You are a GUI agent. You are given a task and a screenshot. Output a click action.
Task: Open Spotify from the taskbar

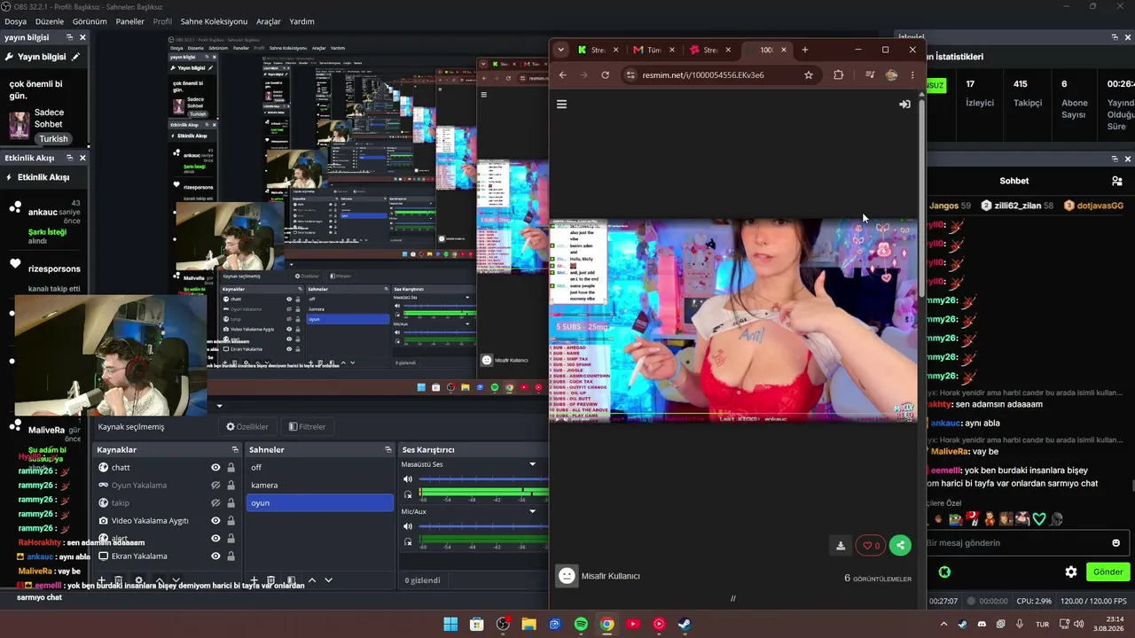tap(581, 624)
